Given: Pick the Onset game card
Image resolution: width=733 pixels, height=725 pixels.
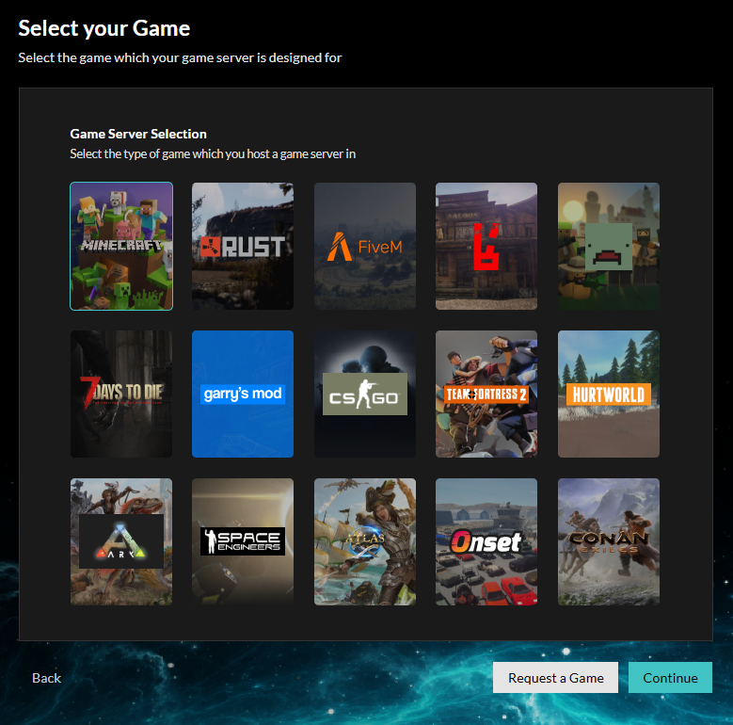Looking at the screenshot, I should point(486,541).
